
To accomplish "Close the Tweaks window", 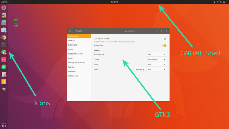I will coord(167,31).
